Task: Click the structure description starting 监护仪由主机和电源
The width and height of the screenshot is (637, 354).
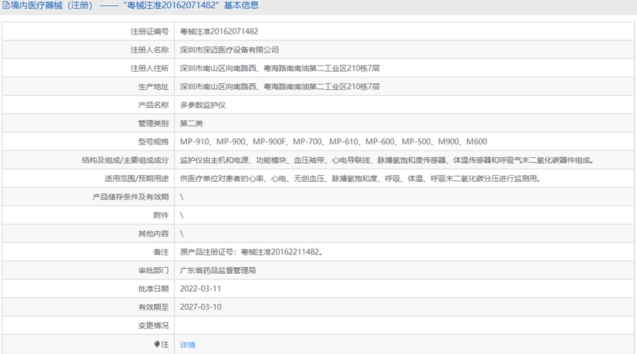Action: pyautogui.click(x=387, y=160)
